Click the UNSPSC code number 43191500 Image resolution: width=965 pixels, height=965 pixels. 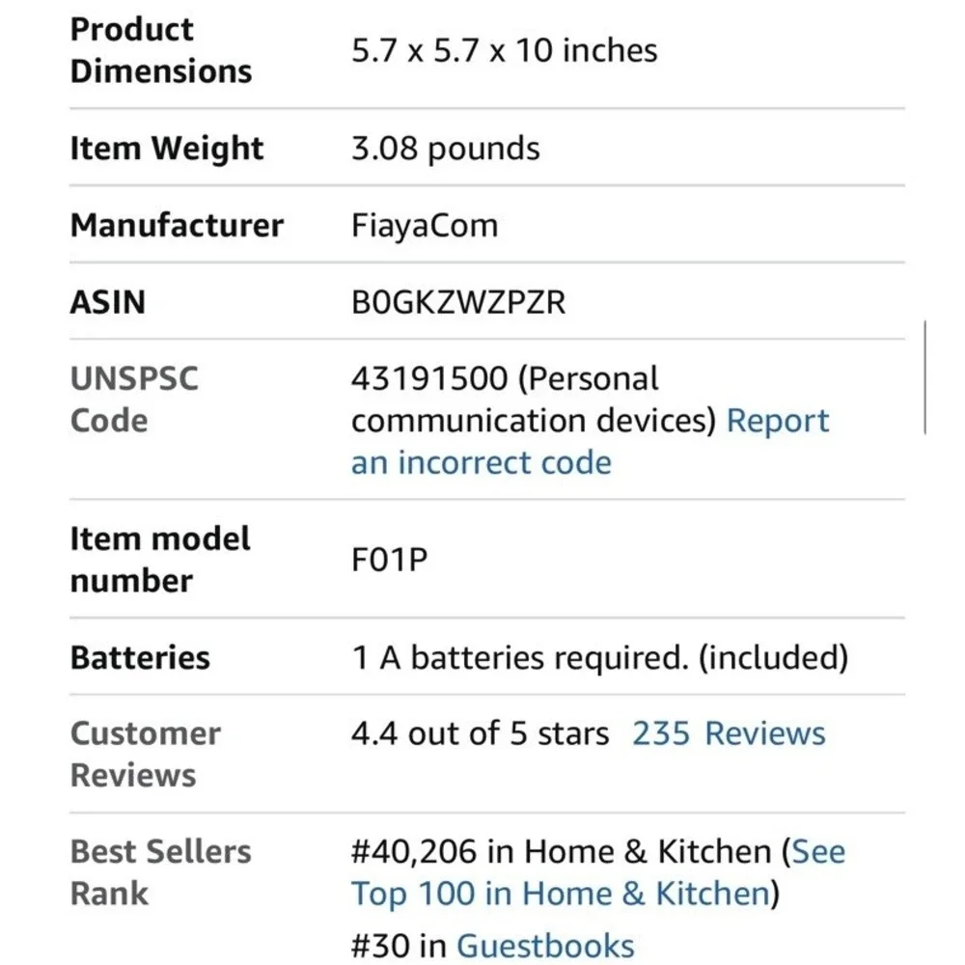(x=429, y=378)
